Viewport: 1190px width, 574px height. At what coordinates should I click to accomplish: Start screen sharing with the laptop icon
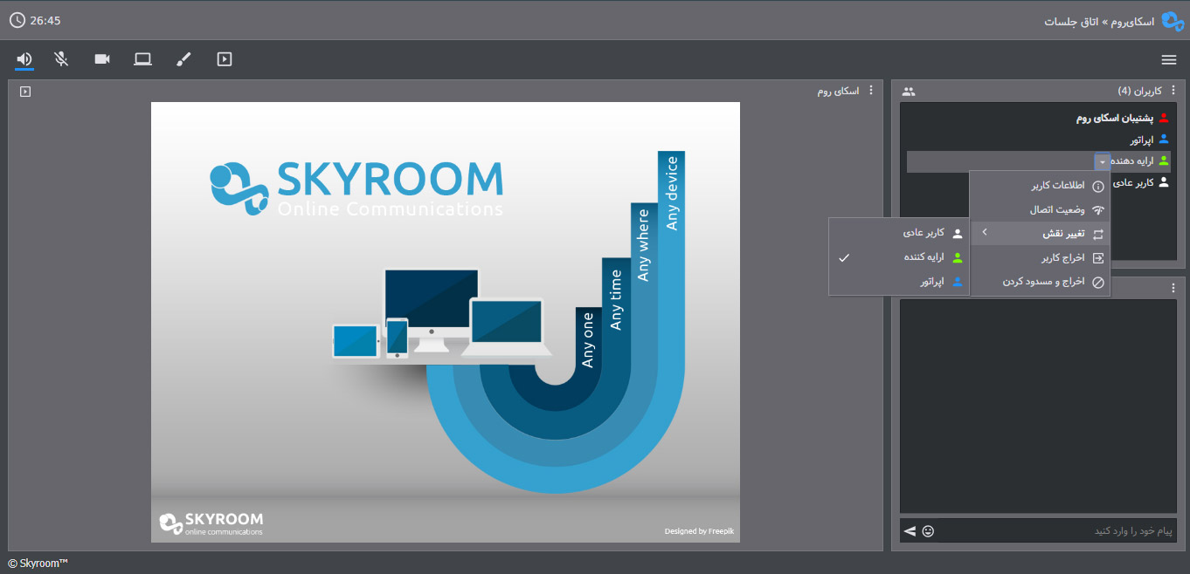[x=142, y=59]
